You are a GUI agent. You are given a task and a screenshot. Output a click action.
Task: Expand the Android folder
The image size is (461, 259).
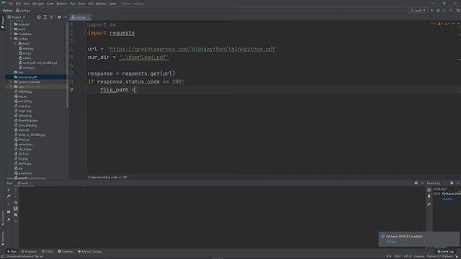[12, 24]
